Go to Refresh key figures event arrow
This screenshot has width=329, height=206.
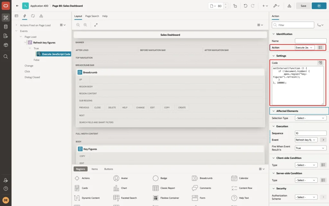point(323,140)
